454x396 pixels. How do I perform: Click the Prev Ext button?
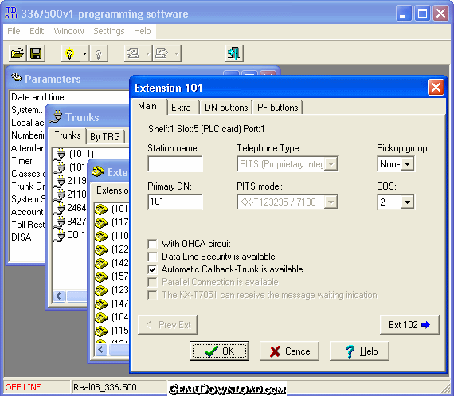tap(167, 325)
